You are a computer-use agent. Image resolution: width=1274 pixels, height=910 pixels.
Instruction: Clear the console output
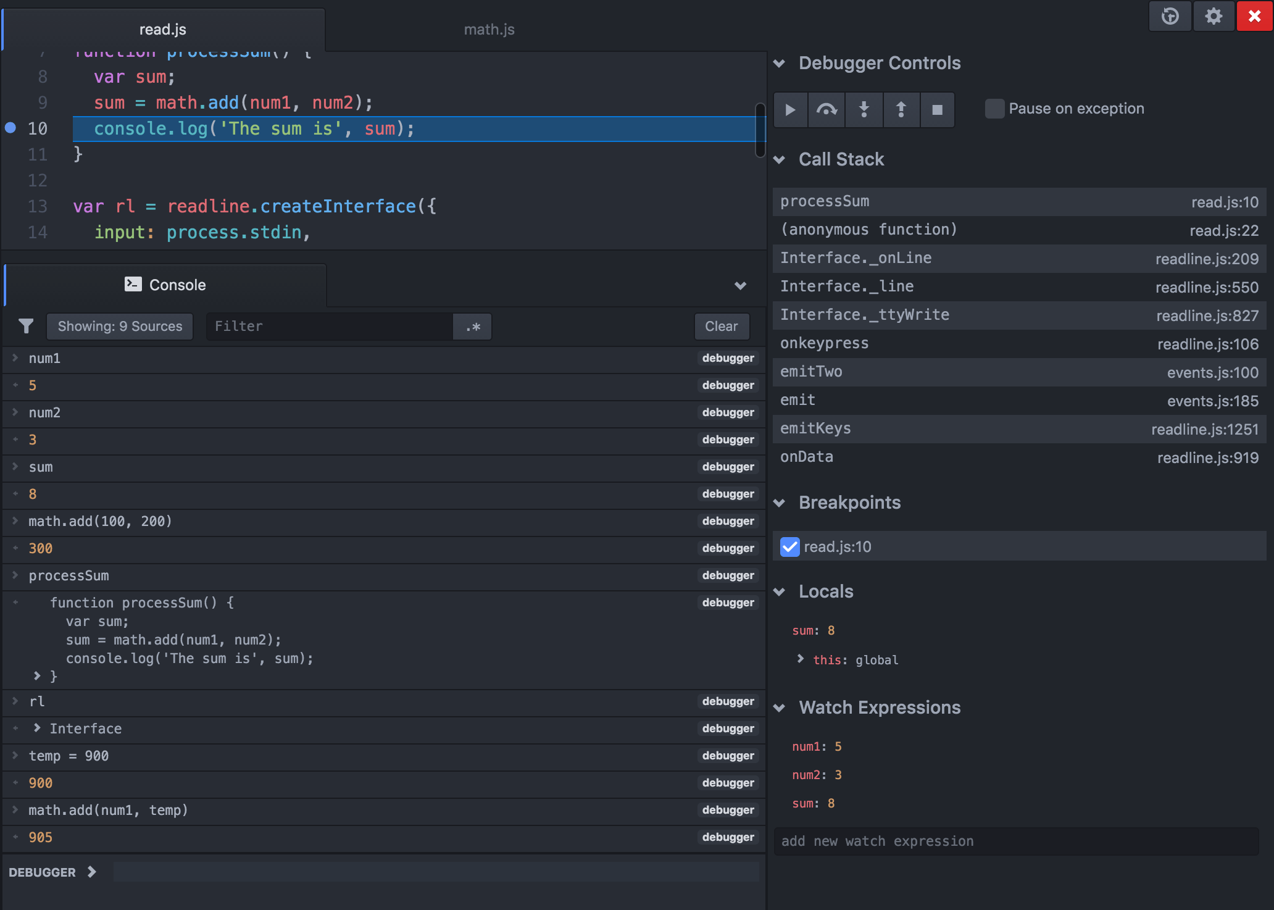click(721, 326)
